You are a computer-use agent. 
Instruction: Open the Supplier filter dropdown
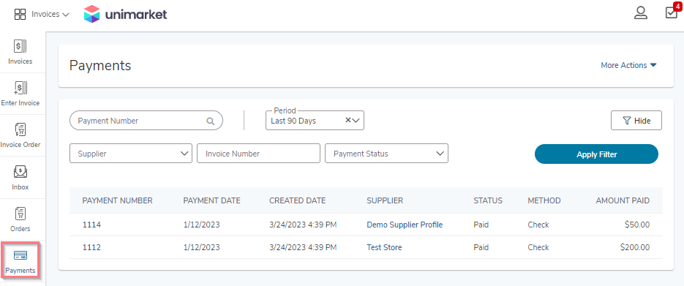point(131,154)
